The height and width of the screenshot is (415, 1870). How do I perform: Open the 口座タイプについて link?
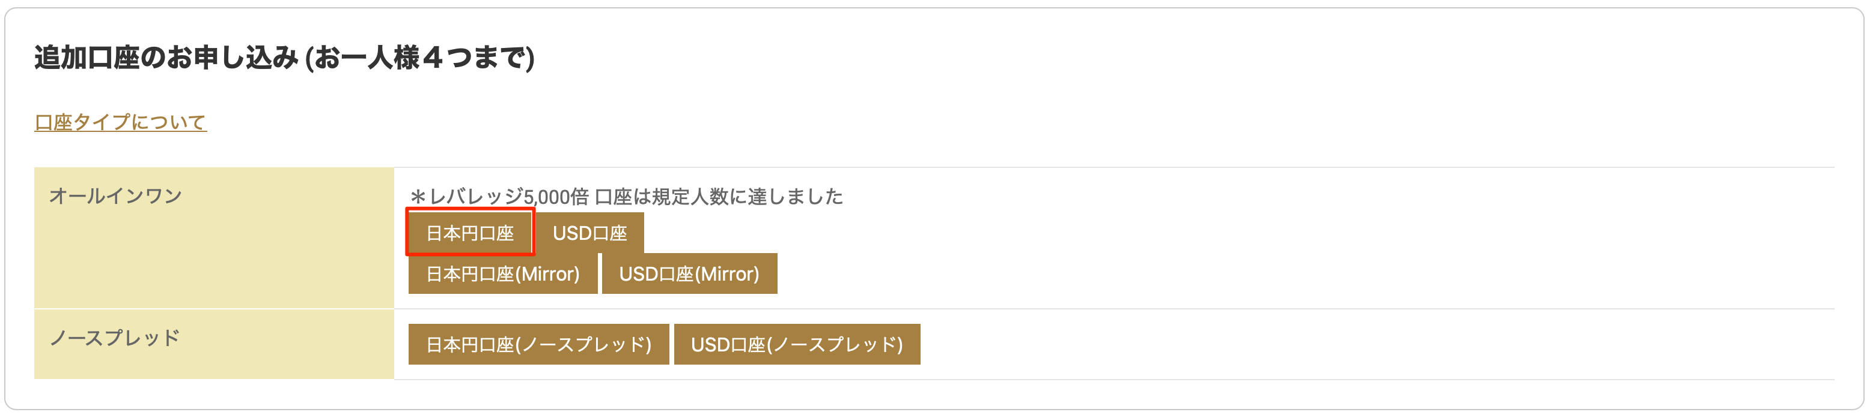121,122
